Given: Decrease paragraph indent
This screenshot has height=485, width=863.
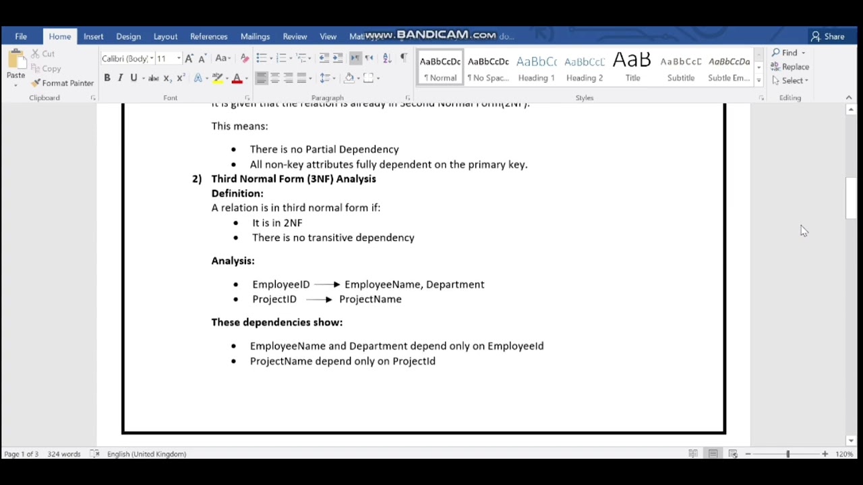Looking at the screenshot, I should (324, 58).
